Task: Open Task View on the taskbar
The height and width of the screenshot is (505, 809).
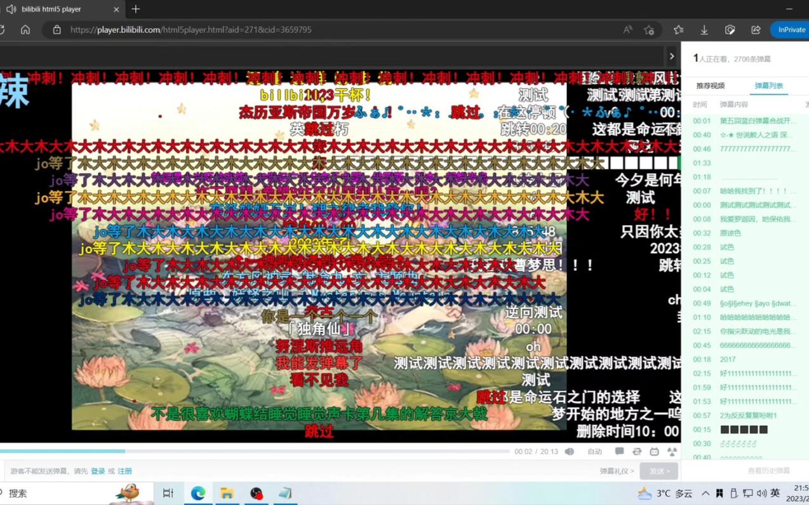Action: click(x=168, y=493)
